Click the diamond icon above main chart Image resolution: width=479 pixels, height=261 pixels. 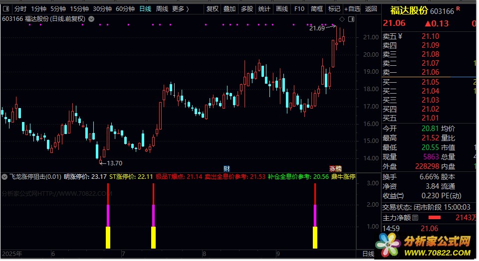pyautogui.click(x=342, y=19)
